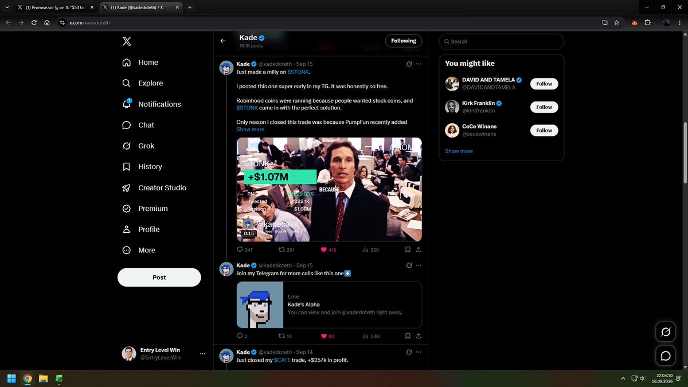
Task: Open the More menu in sidebar
Action: point(139,250)
